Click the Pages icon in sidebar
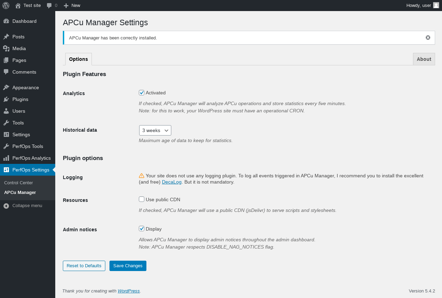The width and height of the screenshot is (442, 298). [x=6, y=60]
